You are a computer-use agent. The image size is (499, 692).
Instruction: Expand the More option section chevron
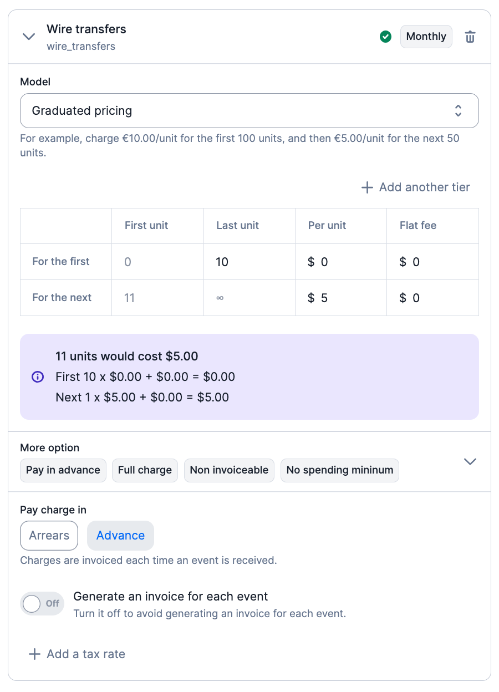click(470, 461)
